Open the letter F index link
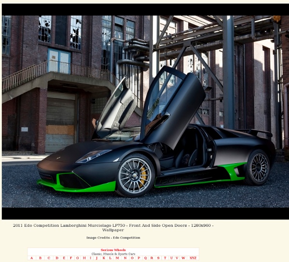This screenshot has height=262, width=289. 71,258
